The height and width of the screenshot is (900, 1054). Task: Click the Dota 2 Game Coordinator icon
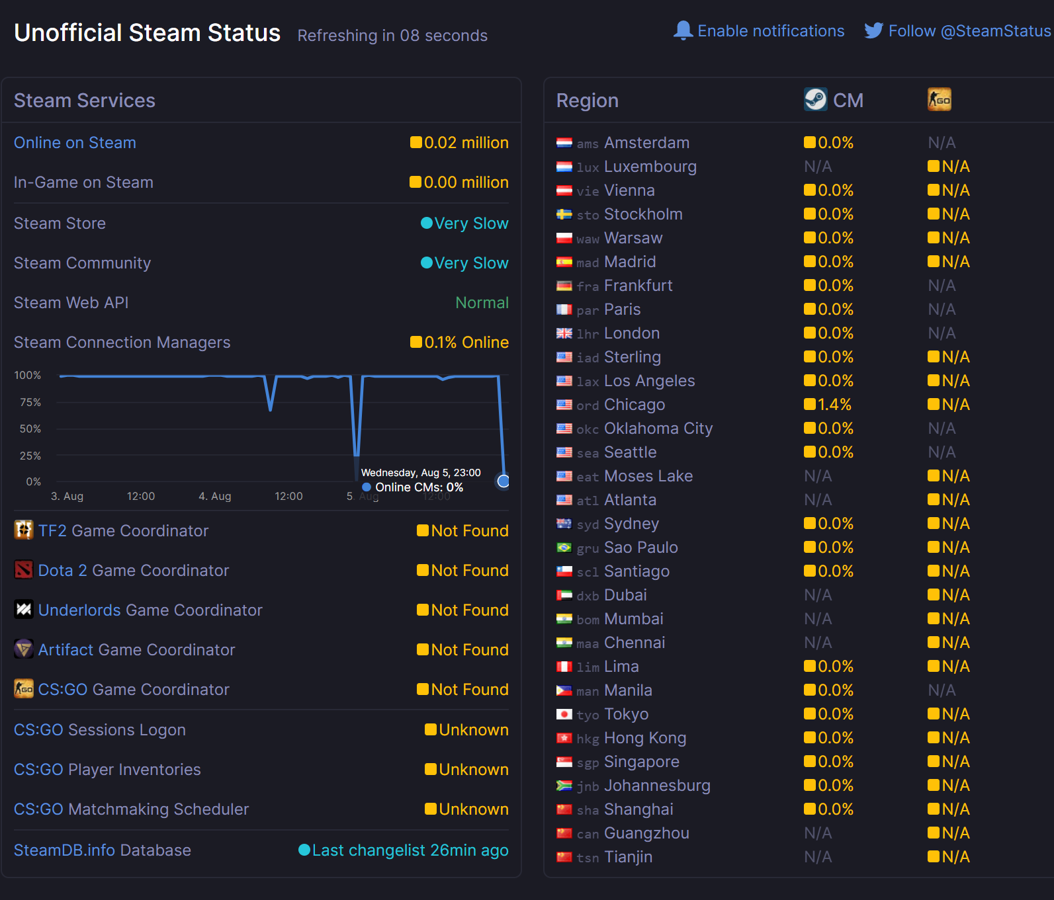coord(24,569)
